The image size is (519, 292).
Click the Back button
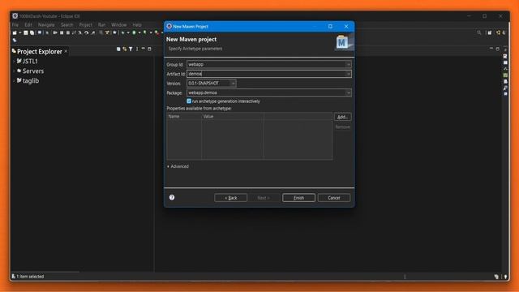tap(230, 198)
